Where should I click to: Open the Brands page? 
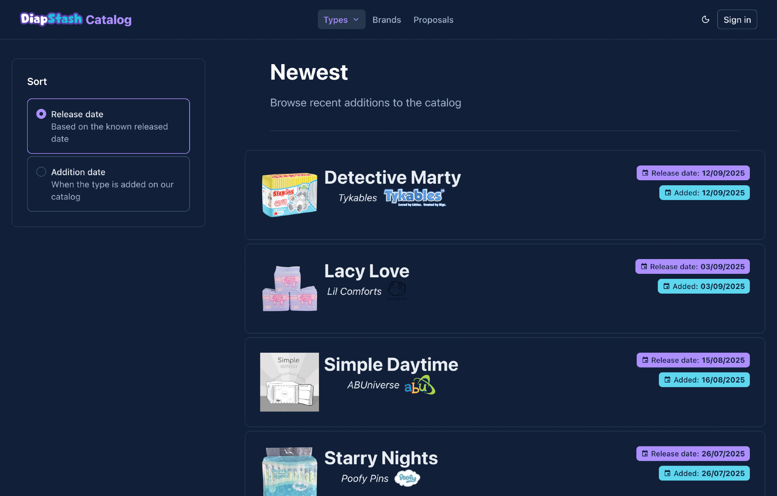pyautogui.click(x=387, y=20)
